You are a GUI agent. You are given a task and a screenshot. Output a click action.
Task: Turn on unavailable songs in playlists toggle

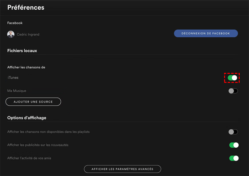coord(233,132)
